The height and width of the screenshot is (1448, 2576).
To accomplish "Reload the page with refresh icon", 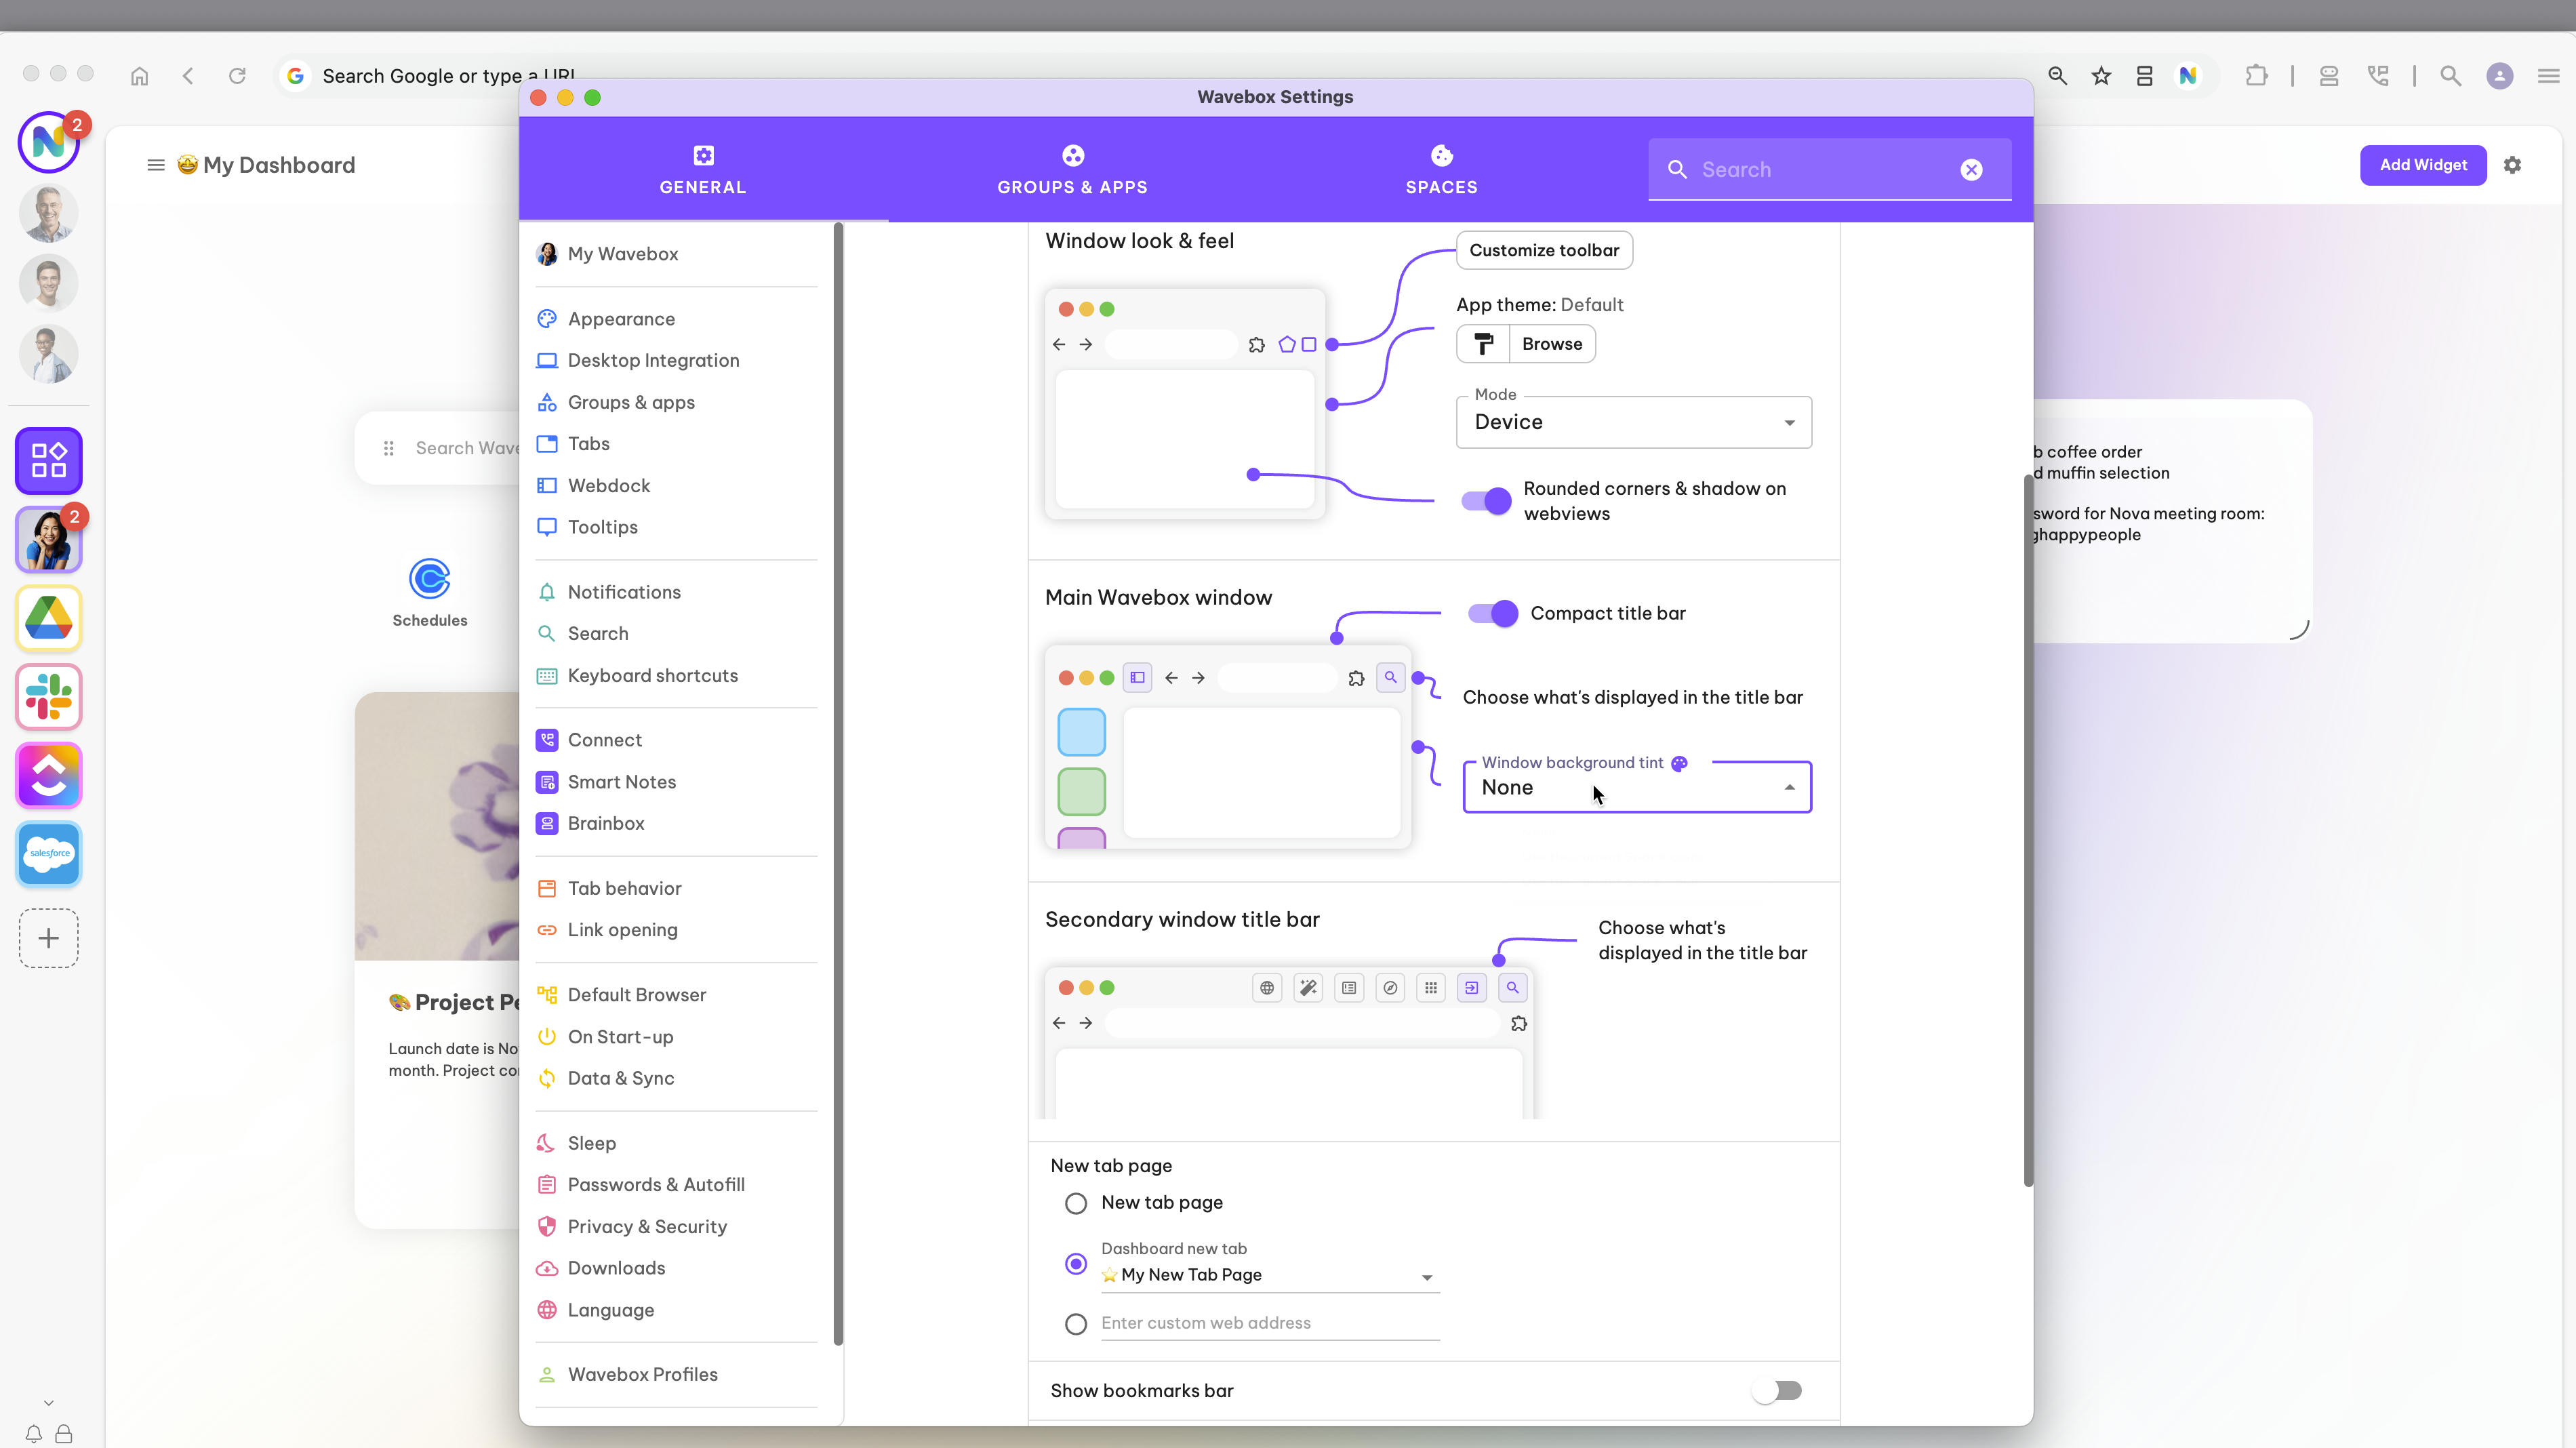I will 237,76.
